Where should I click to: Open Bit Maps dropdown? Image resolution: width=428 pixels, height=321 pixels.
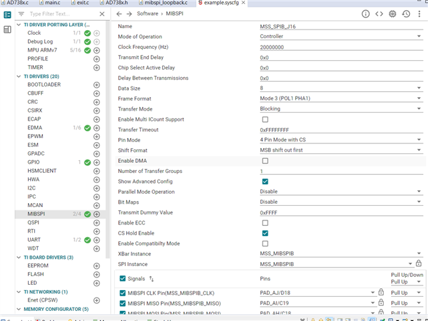341,202
